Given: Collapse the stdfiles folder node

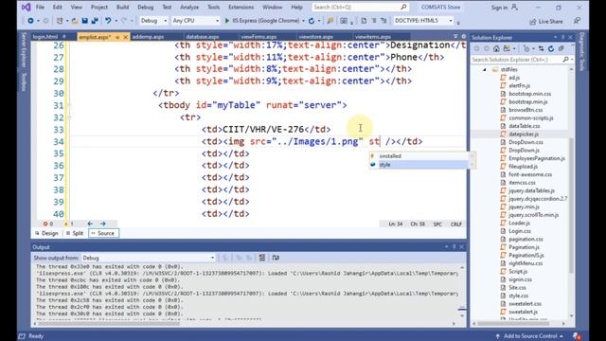Looking at the screenshot, I should tap(484, 69).
